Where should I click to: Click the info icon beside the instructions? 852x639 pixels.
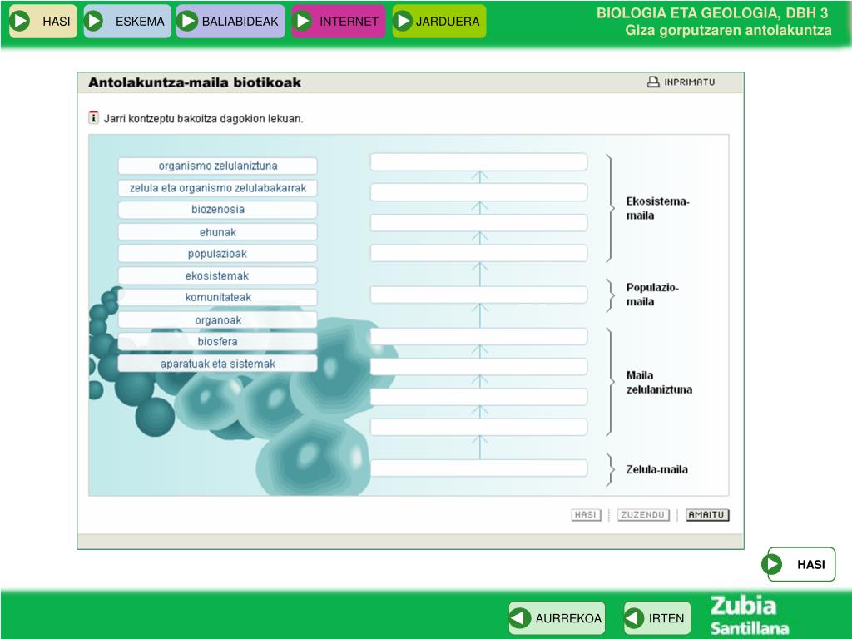[93, 117]
